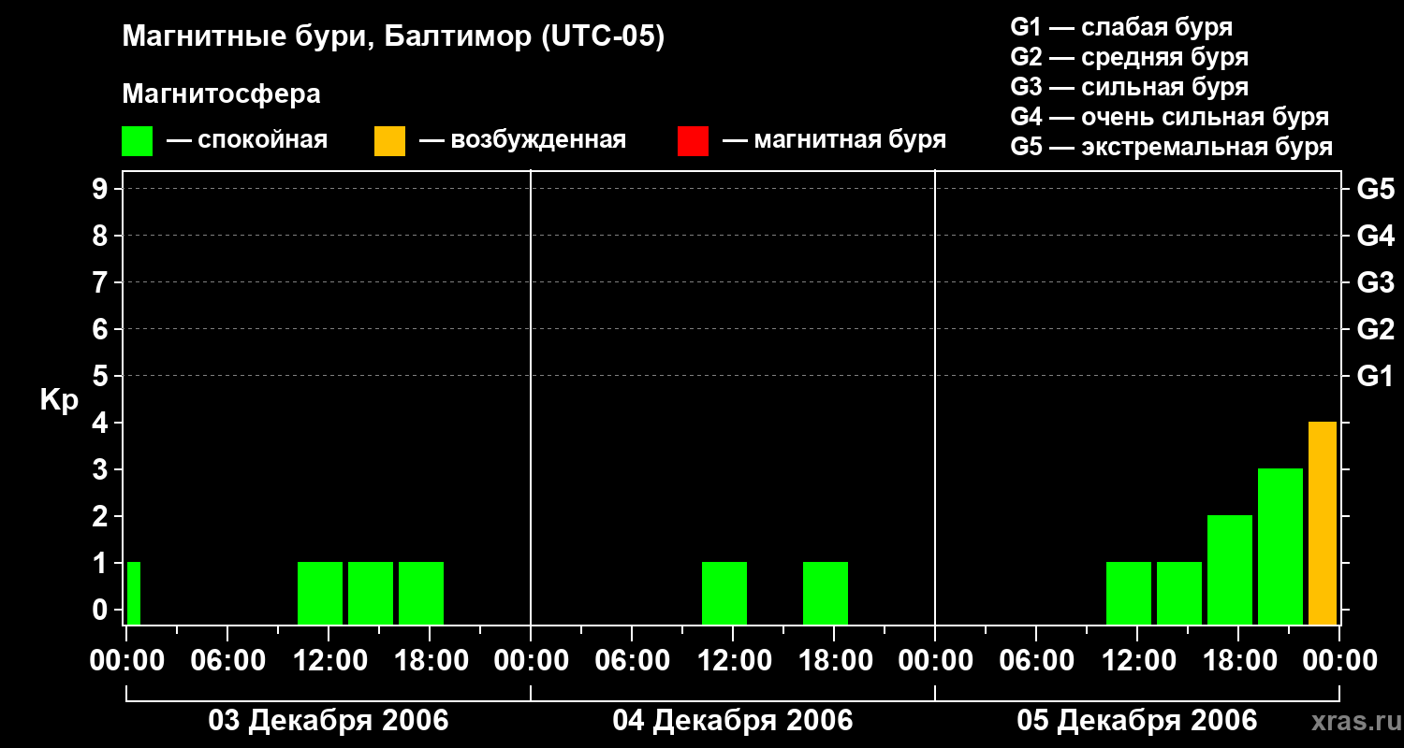Click the 'G4 — очень сильная буря' description
This screenshot has width=1404, height=748.
[1169, 117]
